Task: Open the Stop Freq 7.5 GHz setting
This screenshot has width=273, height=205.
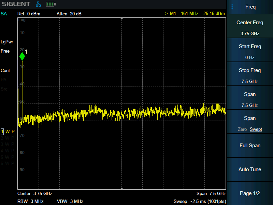Action: pyautogui.click(x=250, y=76)
